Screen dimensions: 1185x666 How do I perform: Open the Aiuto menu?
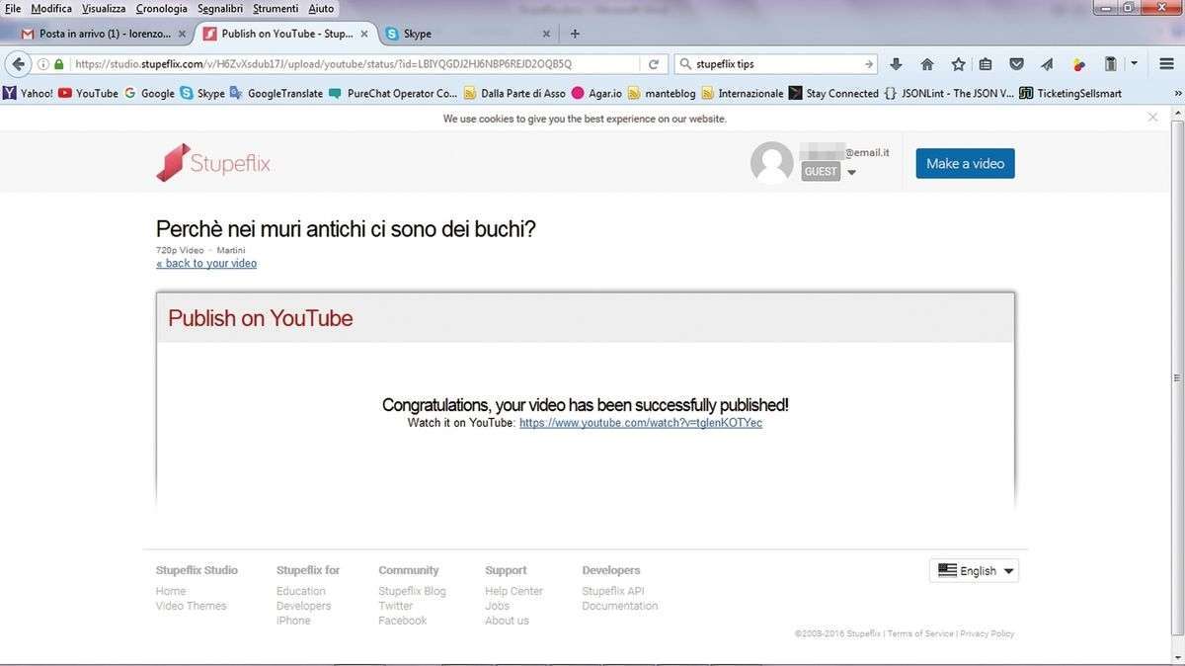click(x=321, y=8)
